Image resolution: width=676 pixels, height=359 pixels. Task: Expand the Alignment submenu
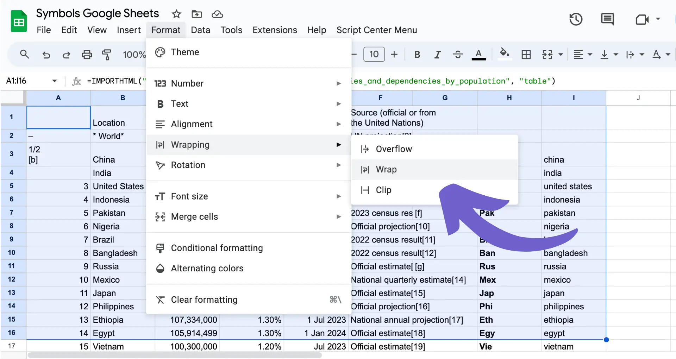click(249, 124)
